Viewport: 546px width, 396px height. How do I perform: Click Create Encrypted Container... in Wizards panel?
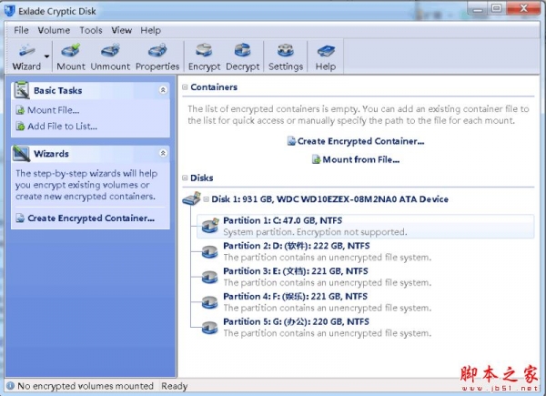91,218
